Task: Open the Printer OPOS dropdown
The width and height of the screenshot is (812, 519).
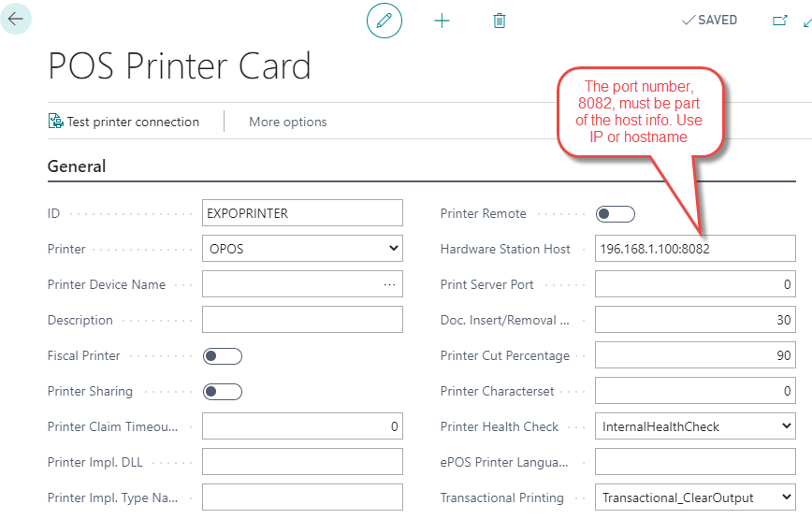Action: pos(302,249)
